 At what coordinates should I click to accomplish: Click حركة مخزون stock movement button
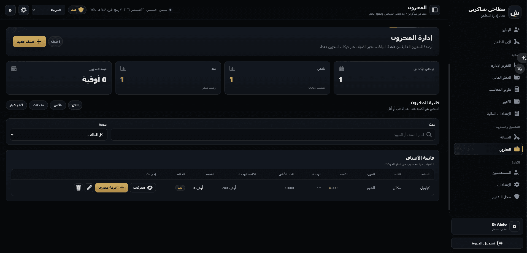click(112, 188)
